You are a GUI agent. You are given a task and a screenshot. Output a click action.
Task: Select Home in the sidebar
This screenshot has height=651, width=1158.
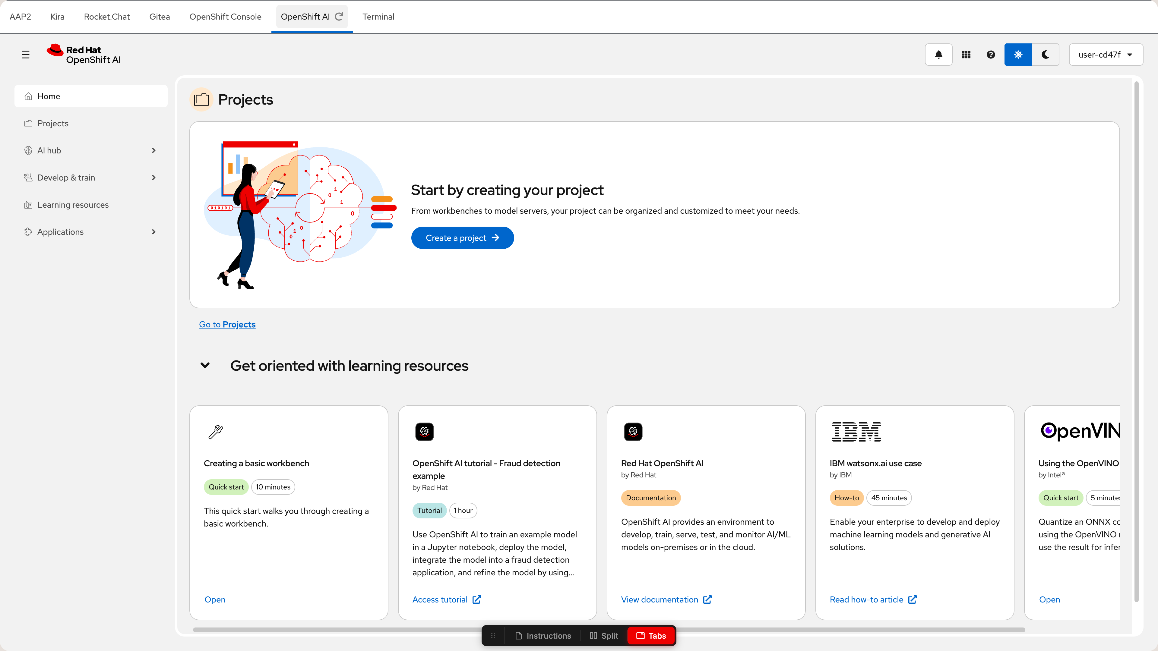pyautogui.click(x=91, y=96)
